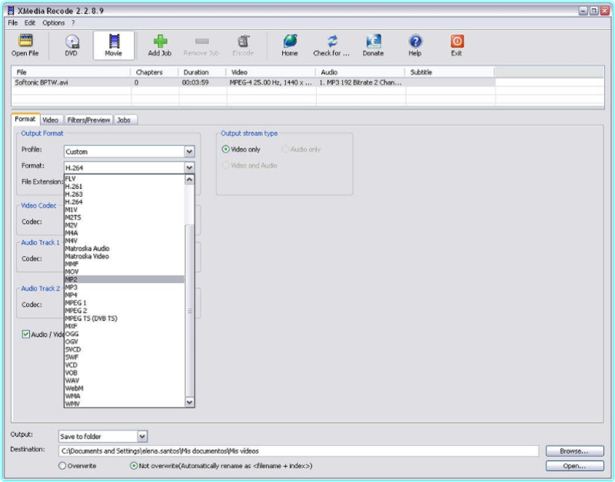Screen dimensions: 615x482
Task: Choose FLV in the format list
Action: click(x=124, y=179)
